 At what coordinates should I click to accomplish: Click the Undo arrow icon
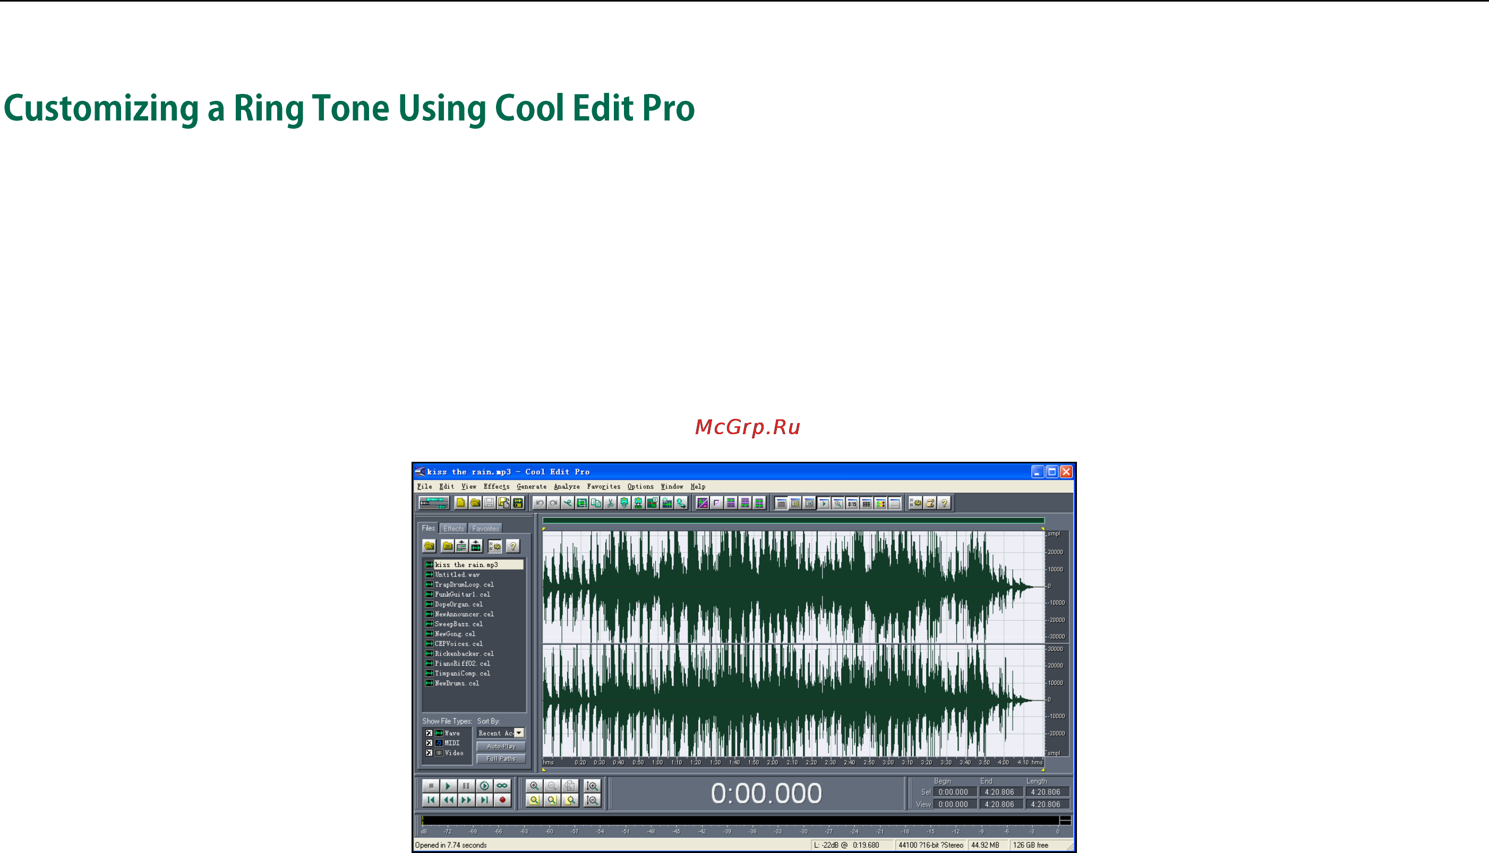[539, 503]
